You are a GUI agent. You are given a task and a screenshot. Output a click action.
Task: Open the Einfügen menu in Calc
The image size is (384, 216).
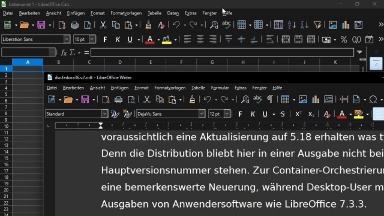[76, 13]
